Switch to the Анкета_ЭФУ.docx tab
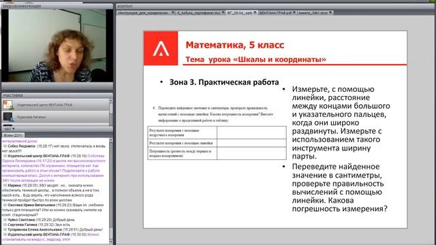 click(x=315, y=13)
